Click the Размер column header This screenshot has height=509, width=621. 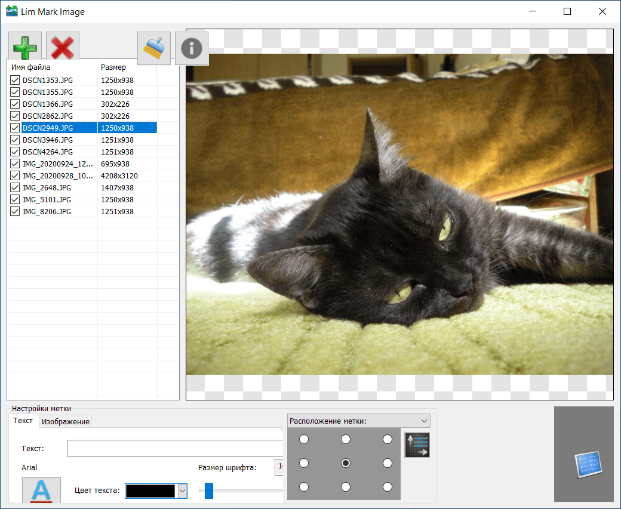coord(127,67)
